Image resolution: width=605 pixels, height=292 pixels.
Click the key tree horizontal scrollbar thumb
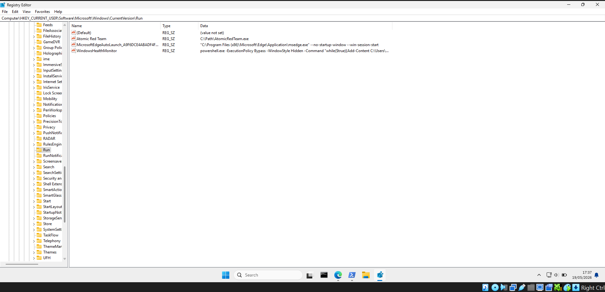pyautogui.click(x=22, y=264)
